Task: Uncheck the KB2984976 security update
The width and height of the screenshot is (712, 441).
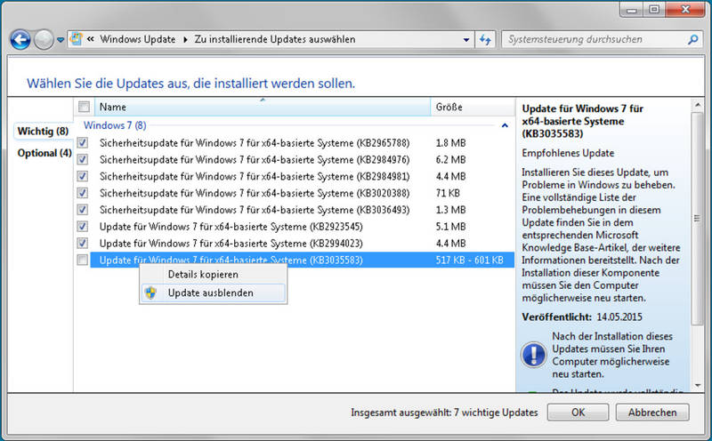Action: click(x=82, y=160)
